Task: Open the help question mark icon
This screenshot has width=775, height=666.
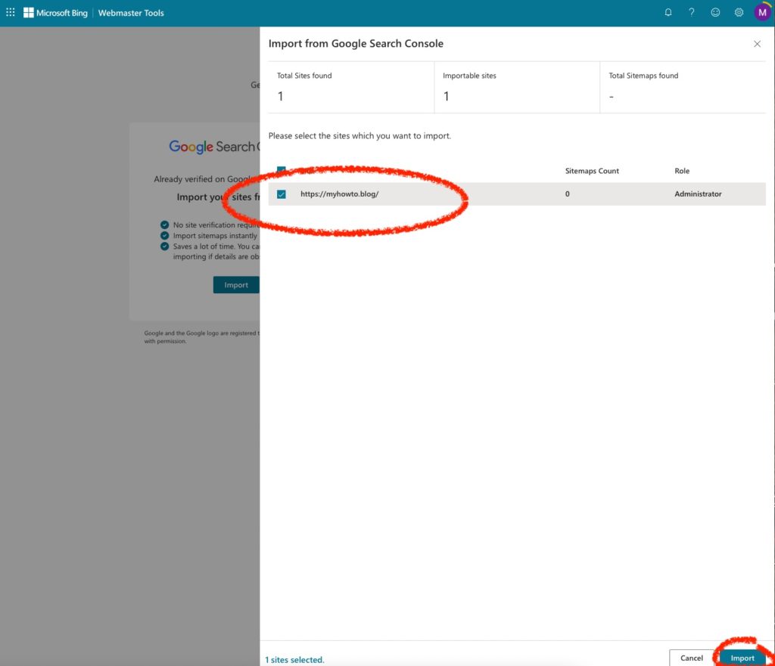Action: coord(692,12)
